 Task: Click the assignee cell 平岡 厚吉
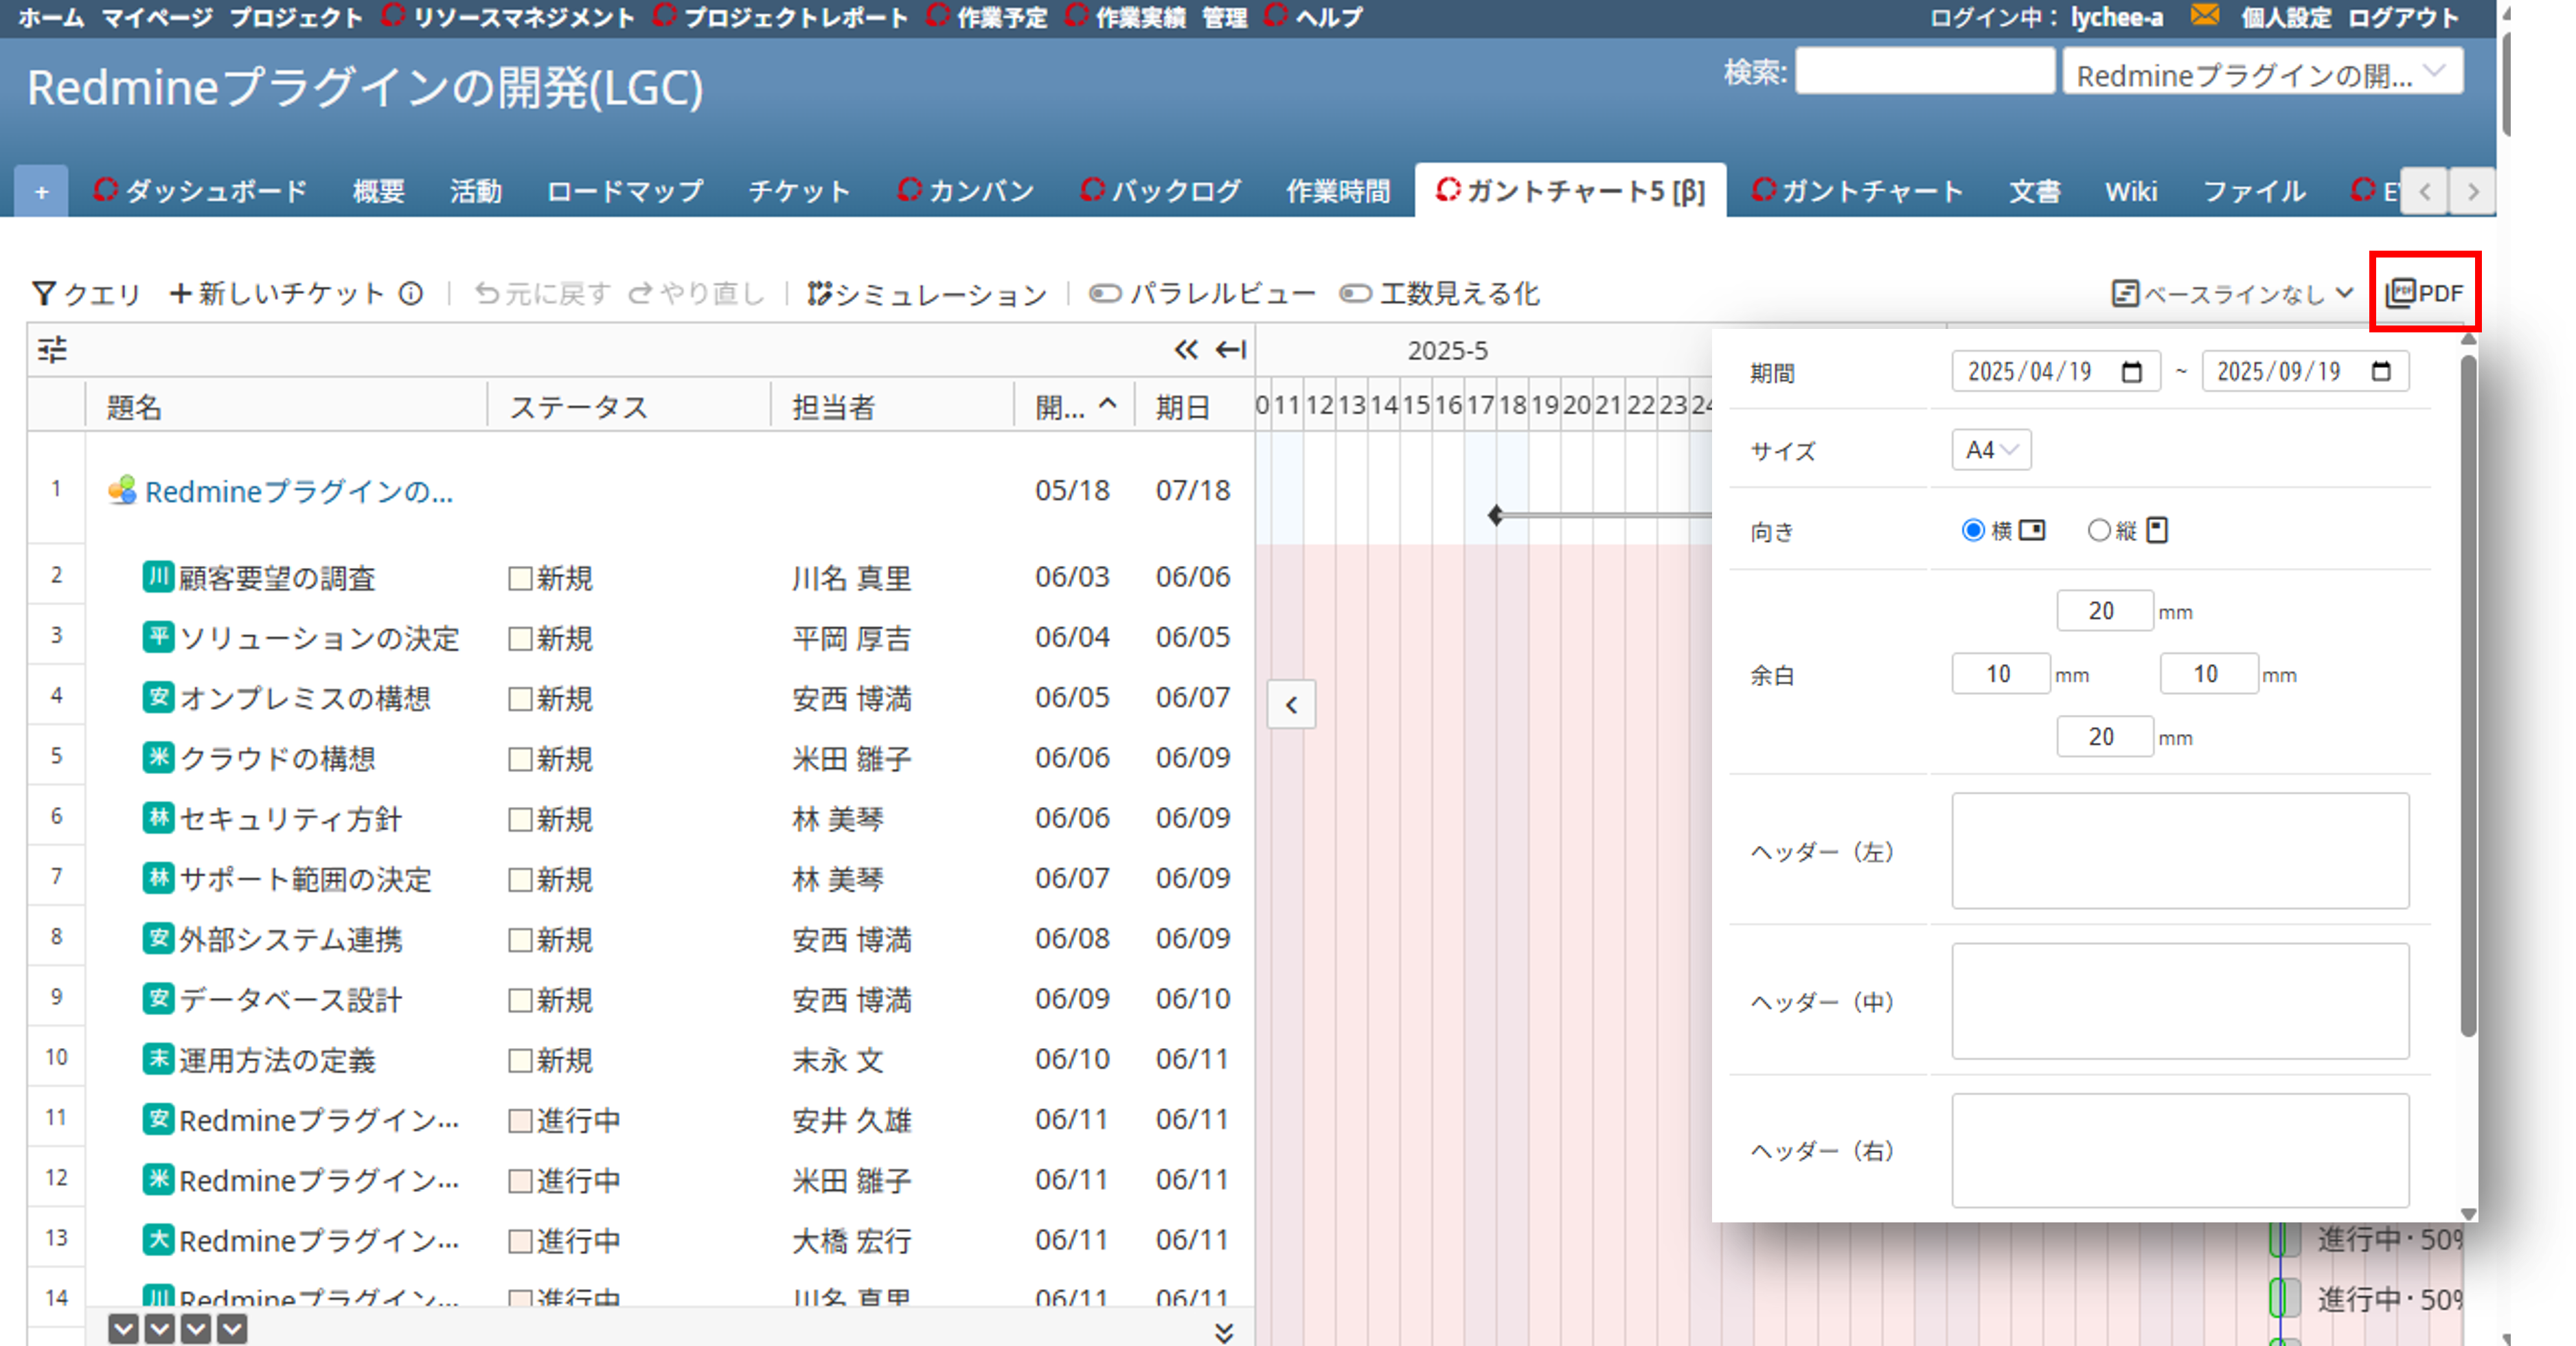coord(851,637)
